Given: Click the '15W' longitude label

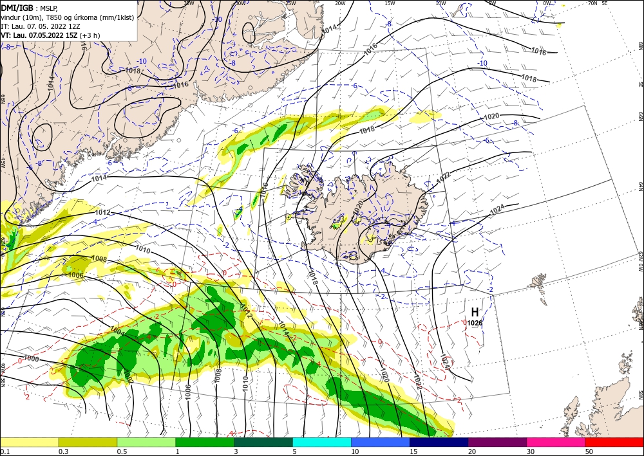Looking at the screenshot, I should pyautogui.click(x=390, y=3).
